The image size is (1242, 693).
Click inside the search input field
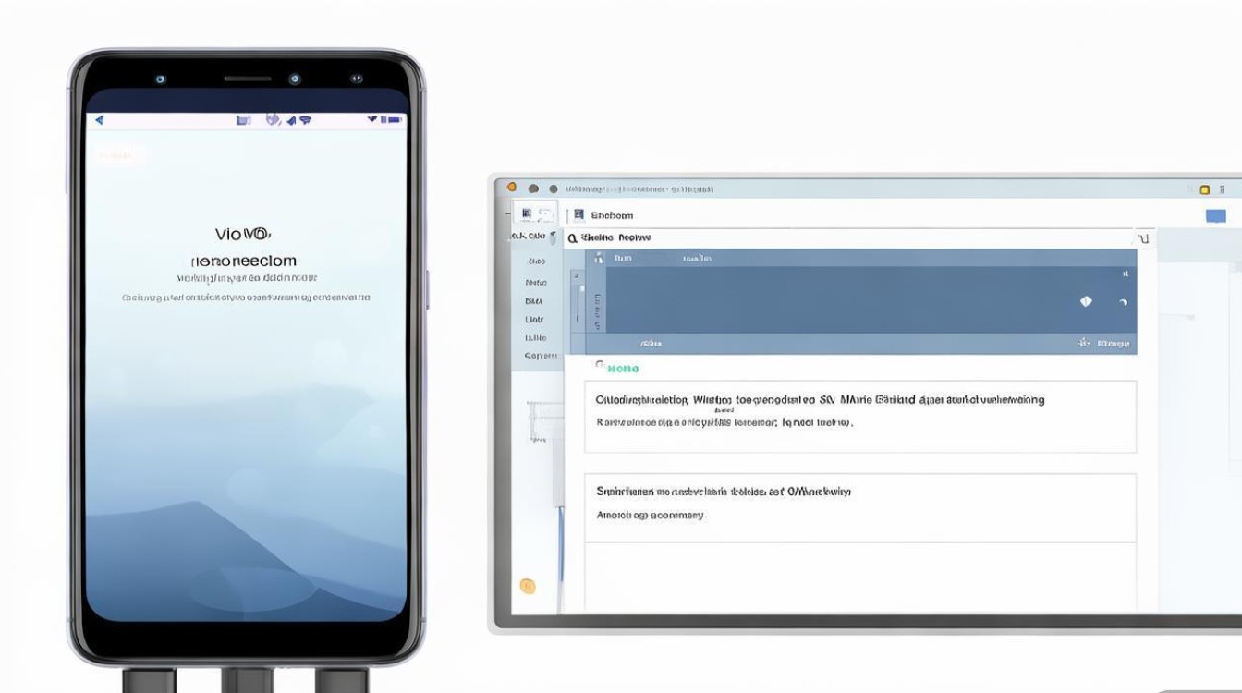(832, 238)
